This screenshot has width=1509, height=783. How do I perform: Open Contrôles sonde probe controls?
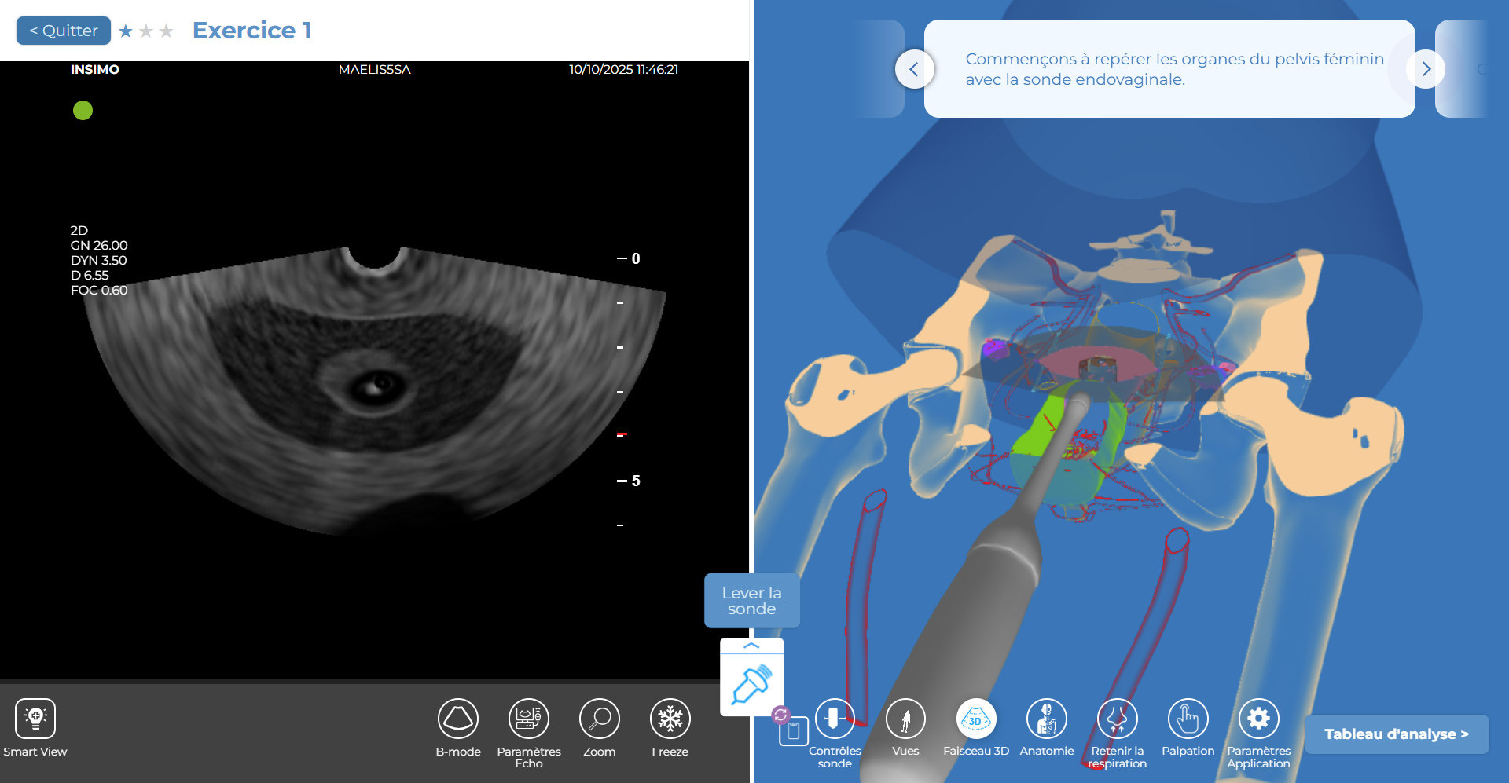point(835,719)
